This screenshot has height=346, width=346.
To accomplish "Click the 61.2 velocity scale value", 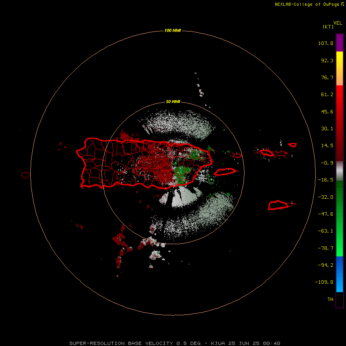I will point(327,95).
